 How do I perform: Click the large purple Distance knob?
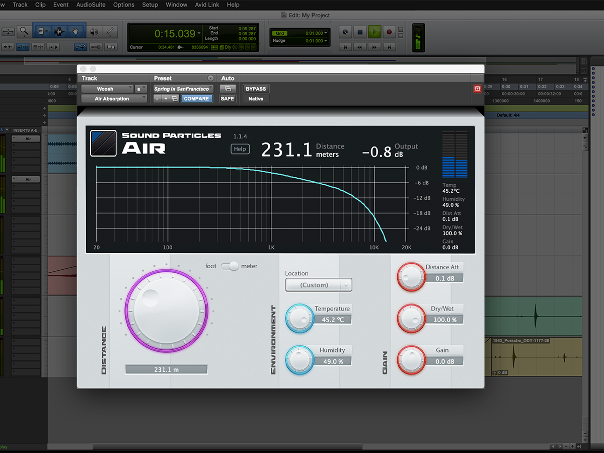[x=166, y=310]
